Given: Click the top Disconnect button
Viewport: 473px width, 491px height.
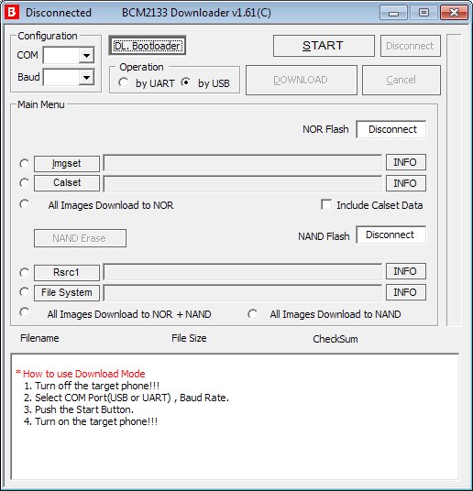Looking at the screenshot, I should point(411,46).
